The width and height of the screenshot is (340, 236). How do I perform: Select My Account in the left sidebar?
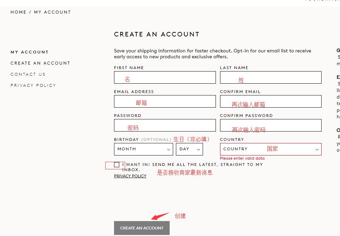[x=30, y=52]
